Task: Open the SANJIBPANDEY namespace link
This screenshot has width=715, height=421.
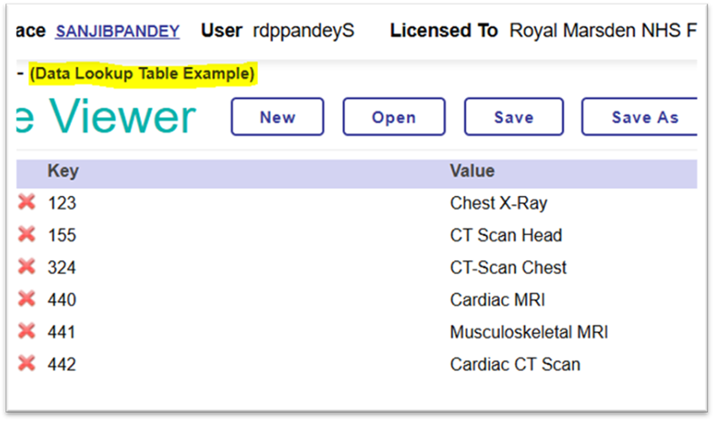Action: tap(117, 31)
